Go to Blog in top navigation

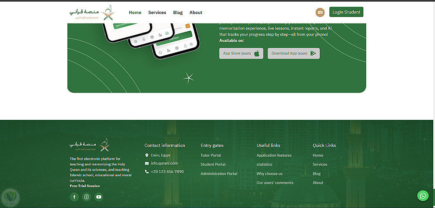tap(178, 13)
